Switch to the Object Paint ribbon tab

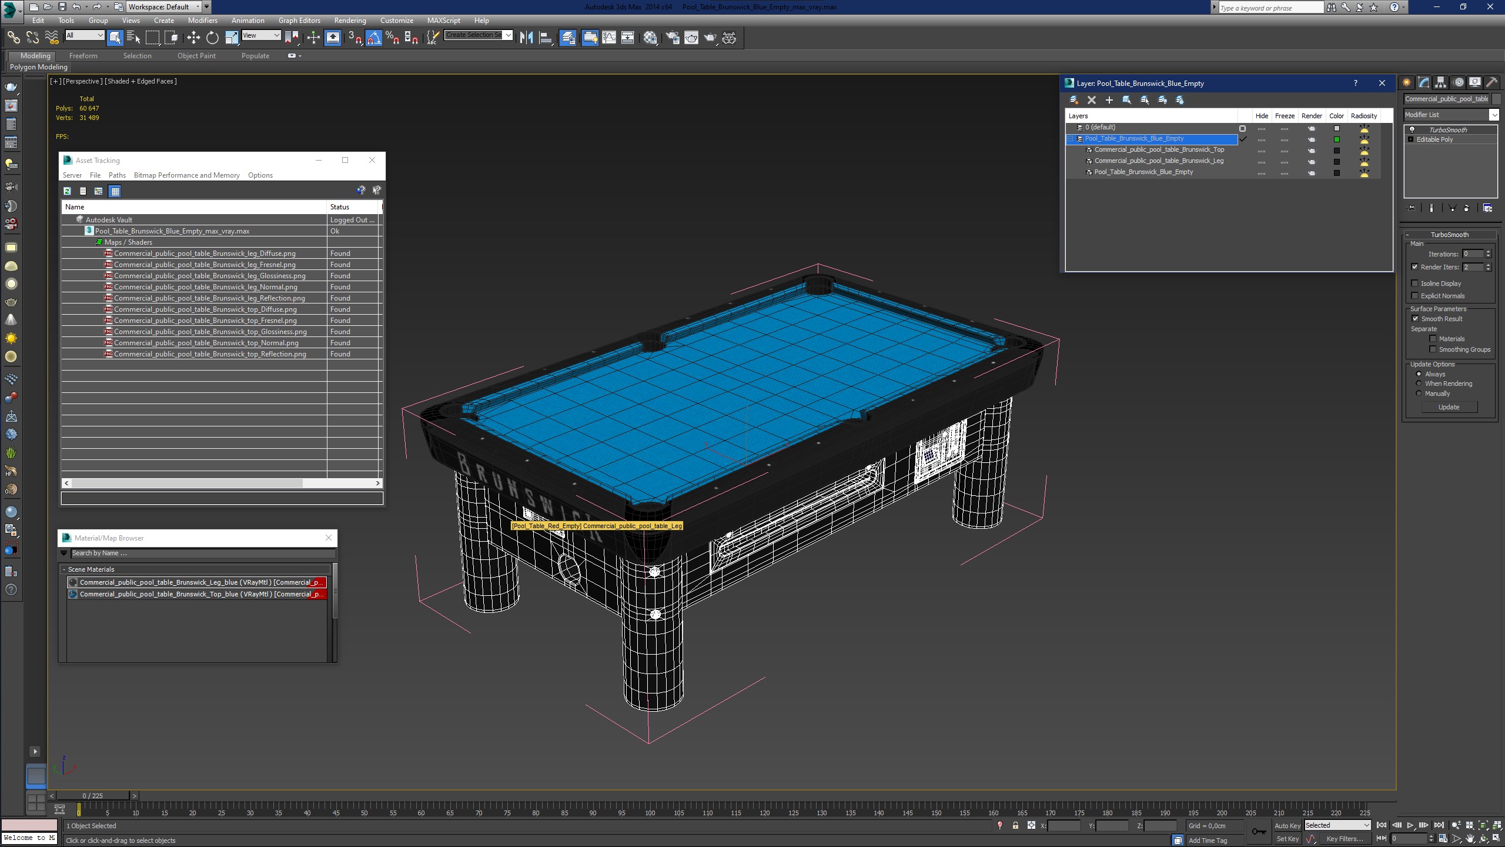click(x=196, y=56)
